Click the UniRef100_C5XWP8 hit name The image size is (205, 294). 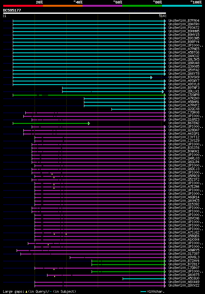pos(184,95)
